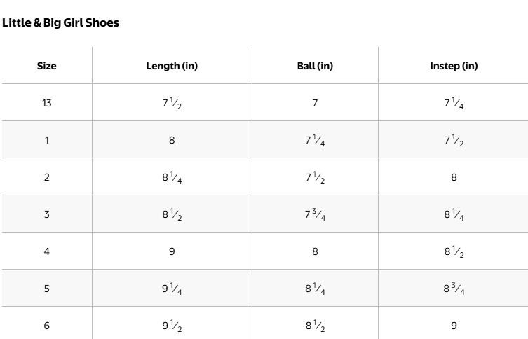This screenshot has height=339, width=528.
Task: Click the ball value for size 1
Action: tap(315, 141)
